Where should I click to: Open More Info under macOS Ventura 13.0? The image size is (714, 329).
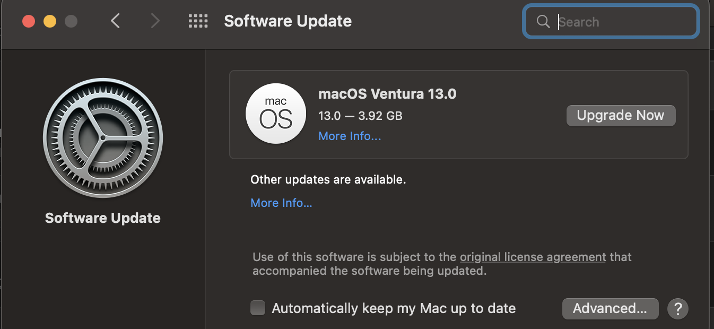[350, 136]
